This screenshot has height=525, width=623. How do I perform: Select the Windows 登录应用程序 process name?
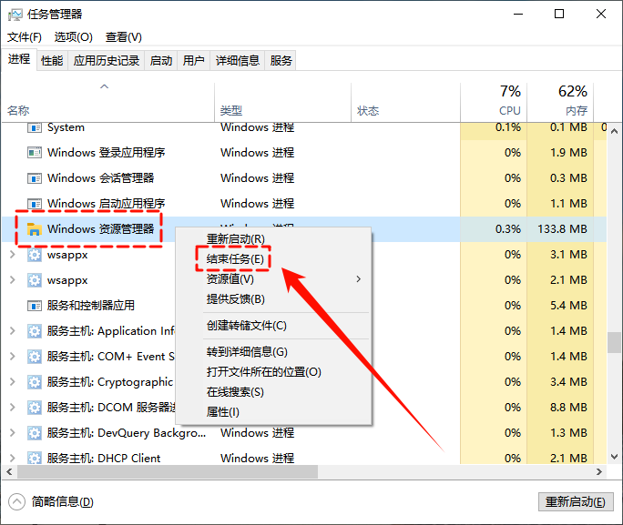[x=106, y=153]
